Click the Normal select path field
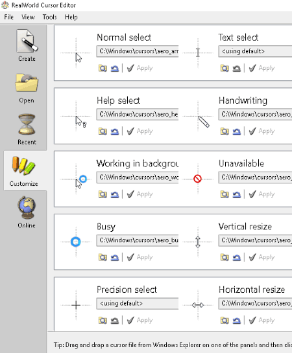This screenshot has height=353, width=292. [138, 51]
